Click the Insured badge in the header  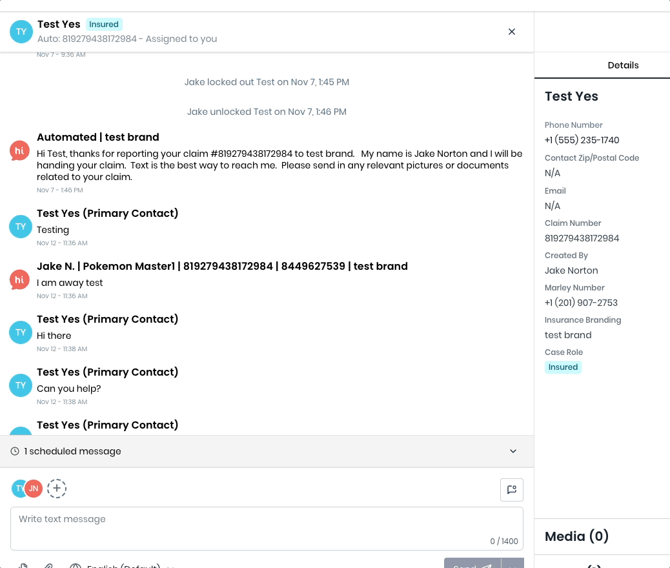(104, 25)
